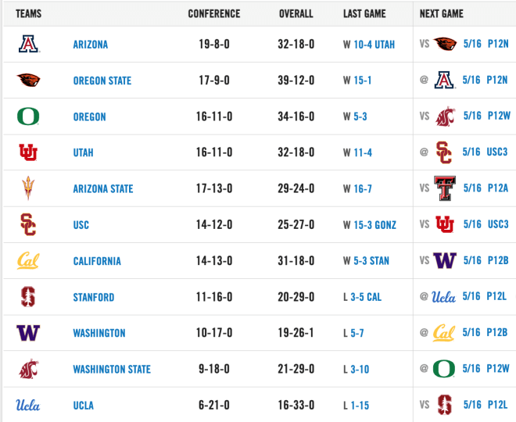
Task: Open the 3-5 CAL last game link
Action: click(x=366, y=297)
